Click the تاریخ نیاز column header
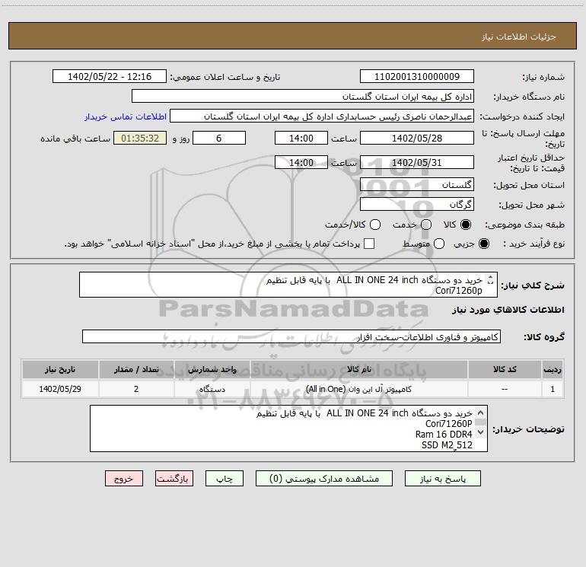 coord(60,369)
